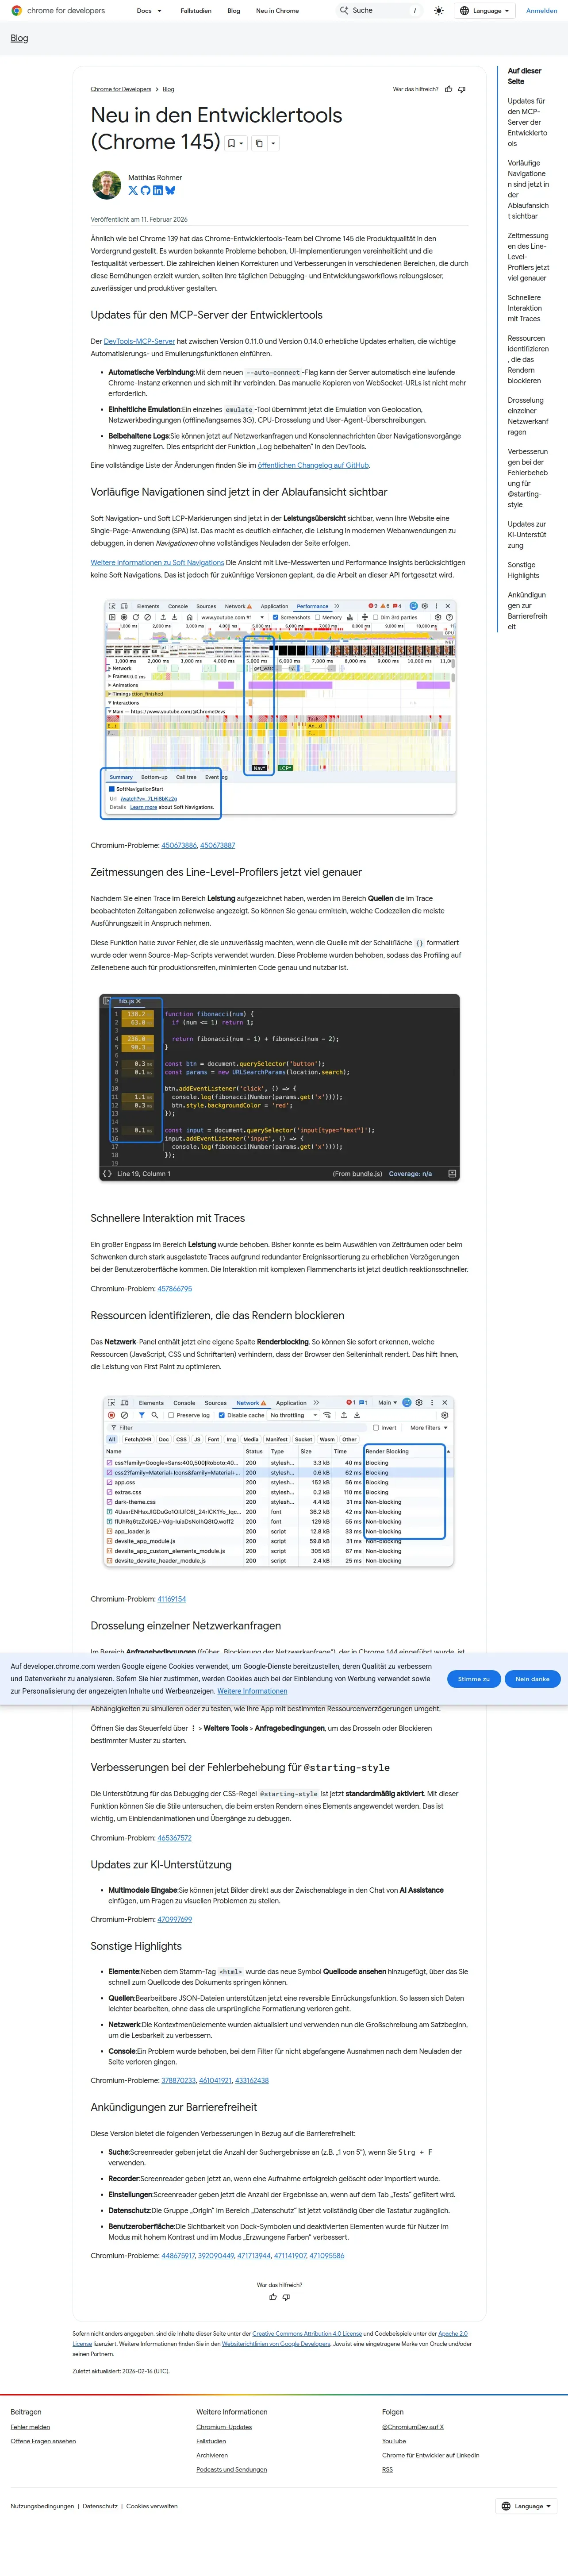Open 'Weitere Informationen zu Soft Navigations' link
Image resolution: width=568 pixels, height=2576 pixels.
tap(157, 563)
